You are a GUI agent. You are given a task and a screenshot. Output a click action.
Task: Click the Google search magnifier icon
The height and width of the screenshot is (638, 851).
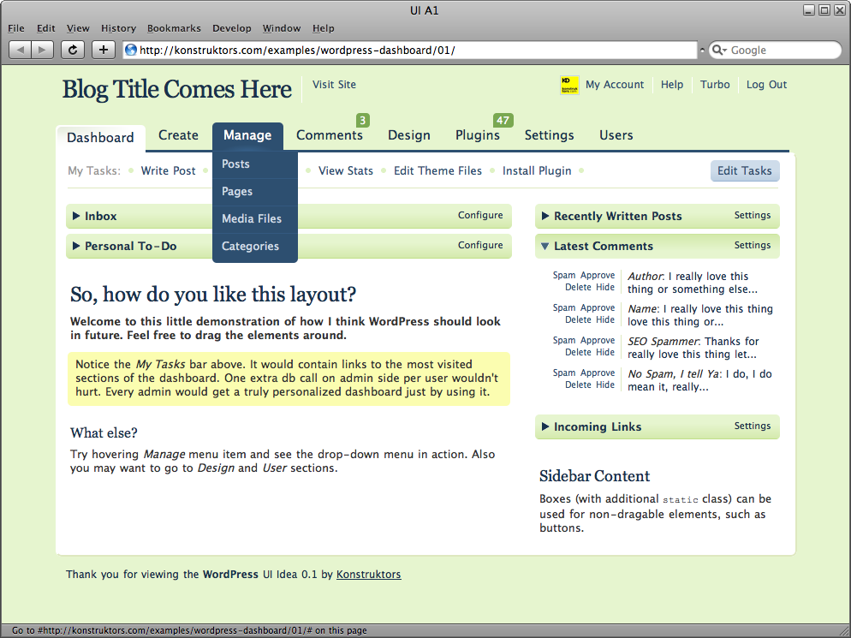[718, 51]
